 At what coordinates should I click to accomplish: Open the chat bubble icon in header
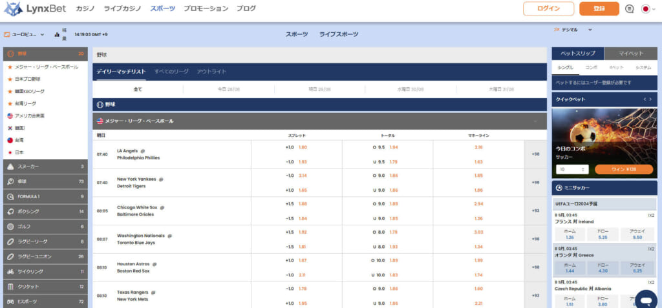click(630, 9)
